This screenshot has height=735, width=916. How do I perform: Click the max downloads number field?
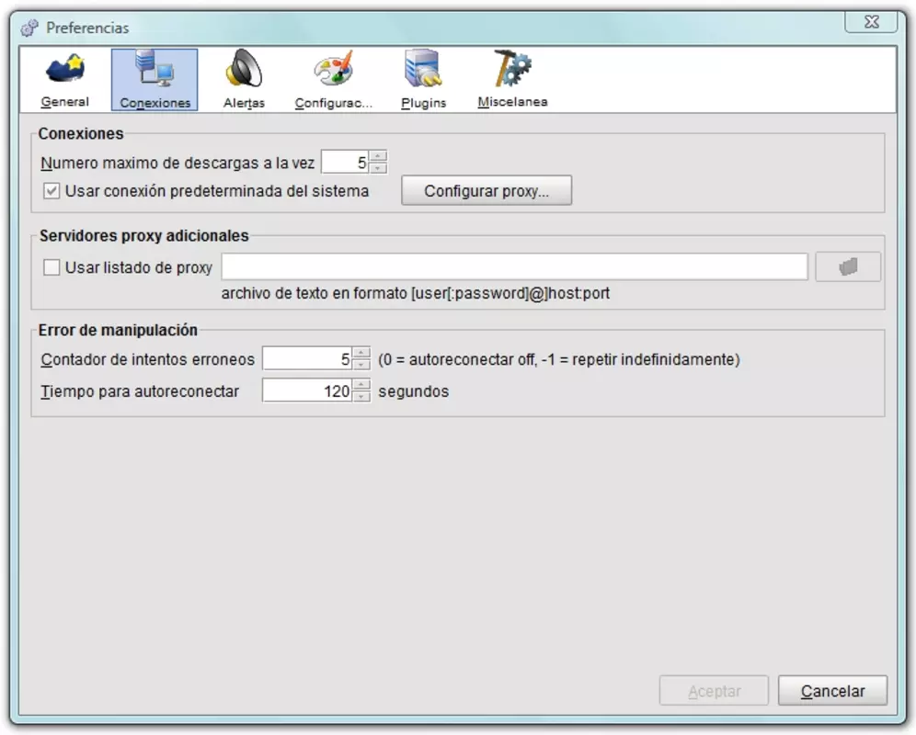346,163
